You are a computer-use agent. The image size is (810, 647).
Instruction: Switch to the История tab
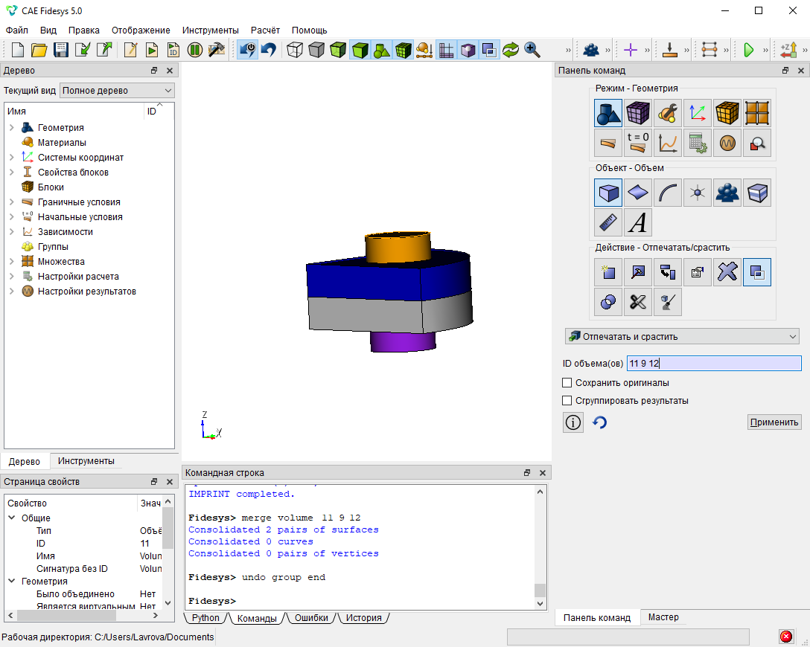pos(363,617)
